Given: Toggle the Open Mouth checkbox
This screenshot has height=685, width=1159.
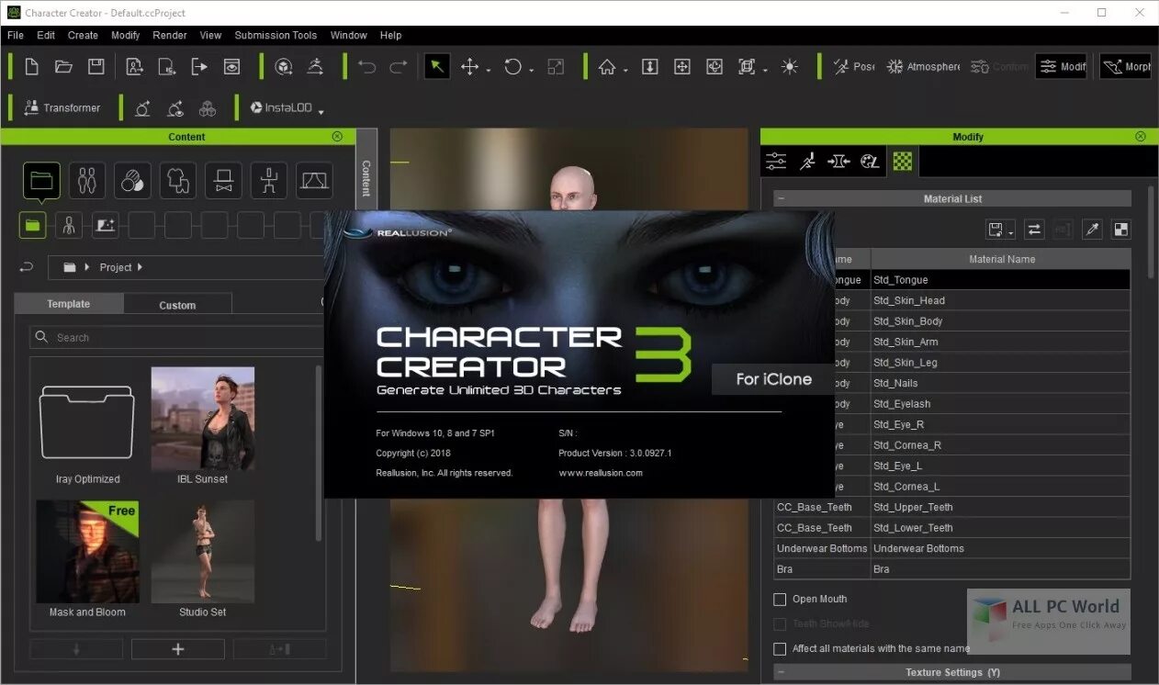Looking at the screenshot, I should point(780,599).
